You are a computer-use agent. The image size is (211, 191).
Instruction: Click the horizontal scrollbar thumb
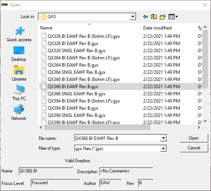[x=97, y=127]
